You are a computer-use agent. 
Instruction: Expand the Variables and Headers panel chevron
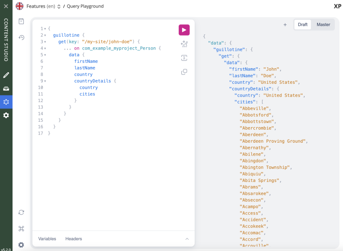pos(187,239)
